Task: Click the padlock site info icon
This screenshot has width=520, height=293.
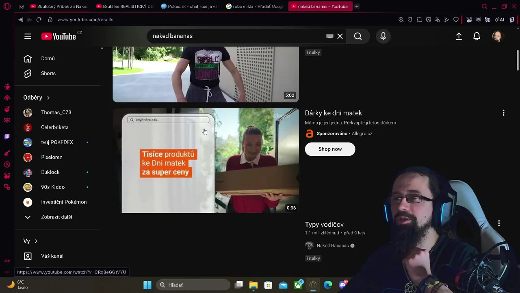Action: (50, 20)
